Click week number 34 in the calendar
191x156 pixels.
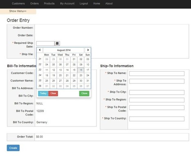[x=40, y=75]
